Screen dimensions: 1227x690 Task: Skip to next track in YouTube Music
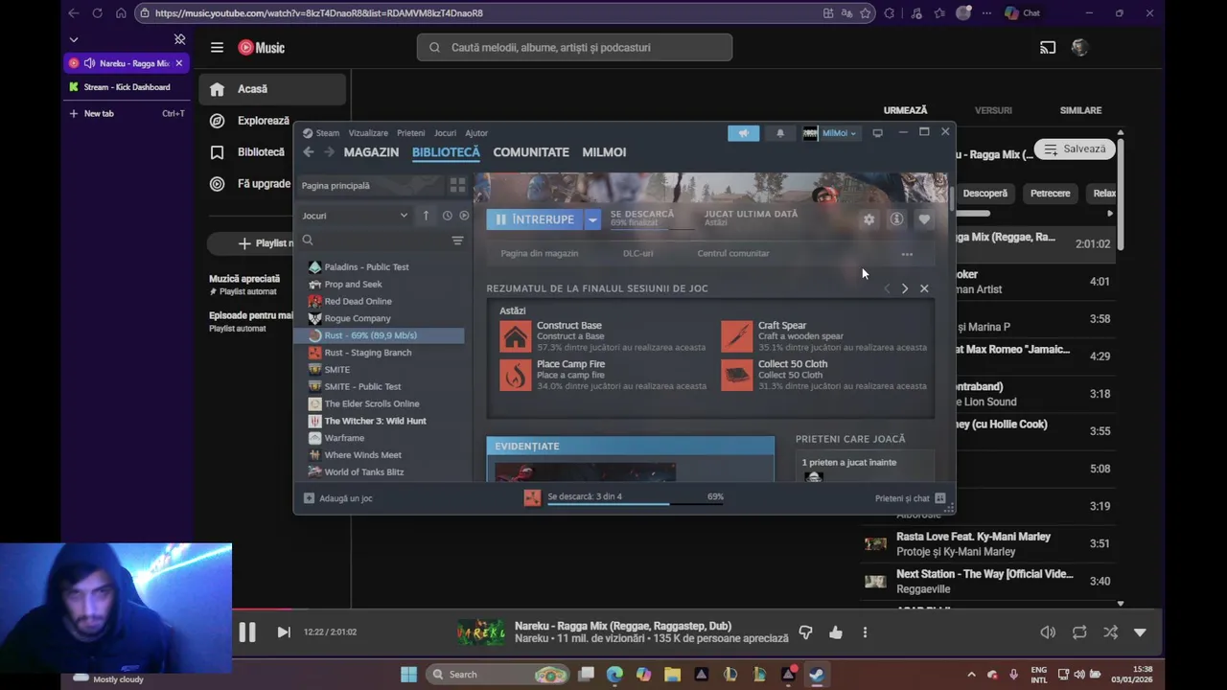(x=284, y=632)
